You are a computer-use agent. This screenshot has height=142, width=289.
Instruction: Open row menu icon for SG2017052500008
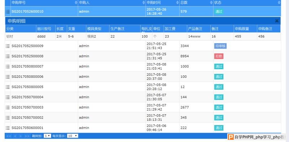[x=8, y=56]
